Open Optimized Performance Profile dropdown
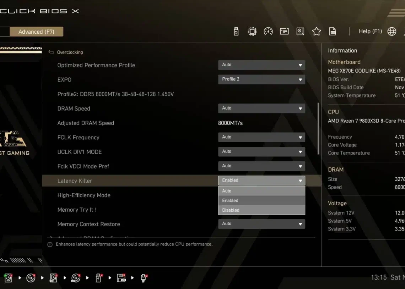 coord(261,65)
